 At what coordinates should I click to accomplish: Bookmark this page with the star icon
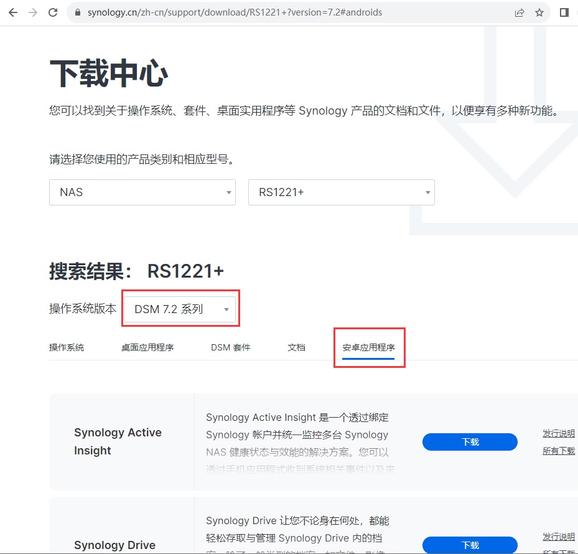pyautogui.click(x=539, y=12)
